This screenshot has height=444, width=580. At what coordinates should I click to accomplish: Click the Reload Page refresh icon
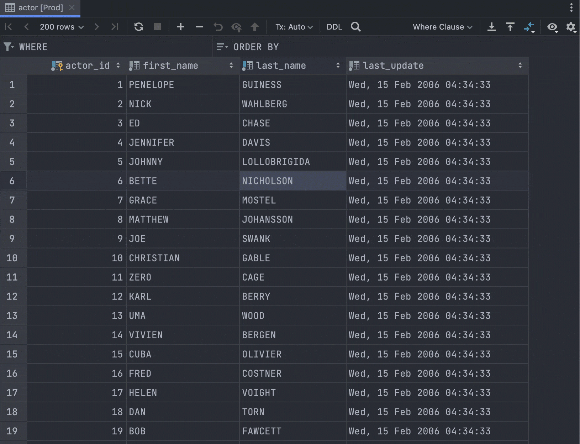139,27
